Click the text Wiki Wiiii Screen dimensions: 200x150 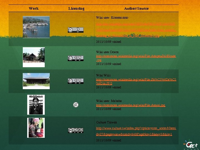tap(103, 75)
